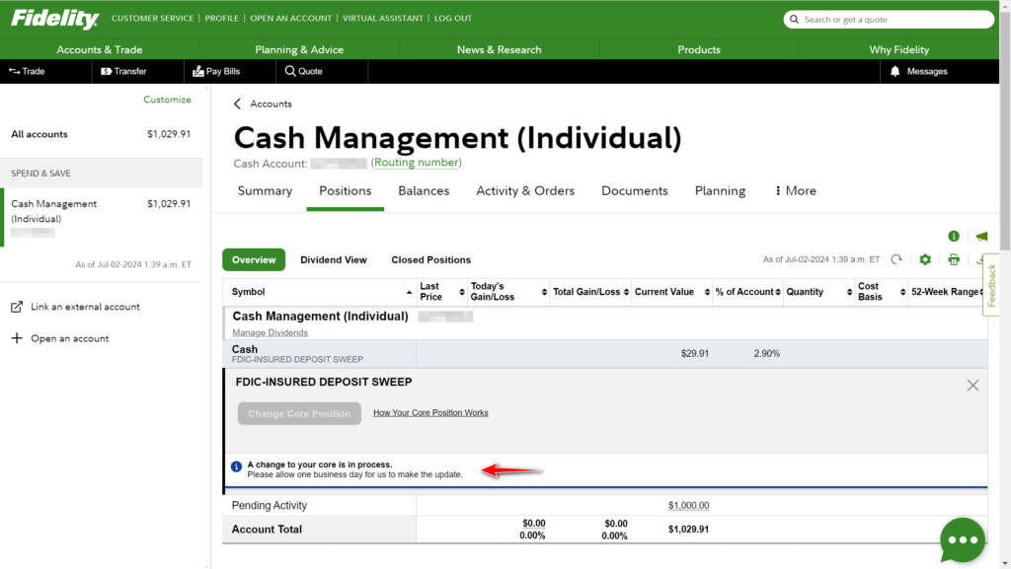Open the Virtual Assistant link
The height and width of the screenshot is (569, 1011).
(x=383, y=18)
